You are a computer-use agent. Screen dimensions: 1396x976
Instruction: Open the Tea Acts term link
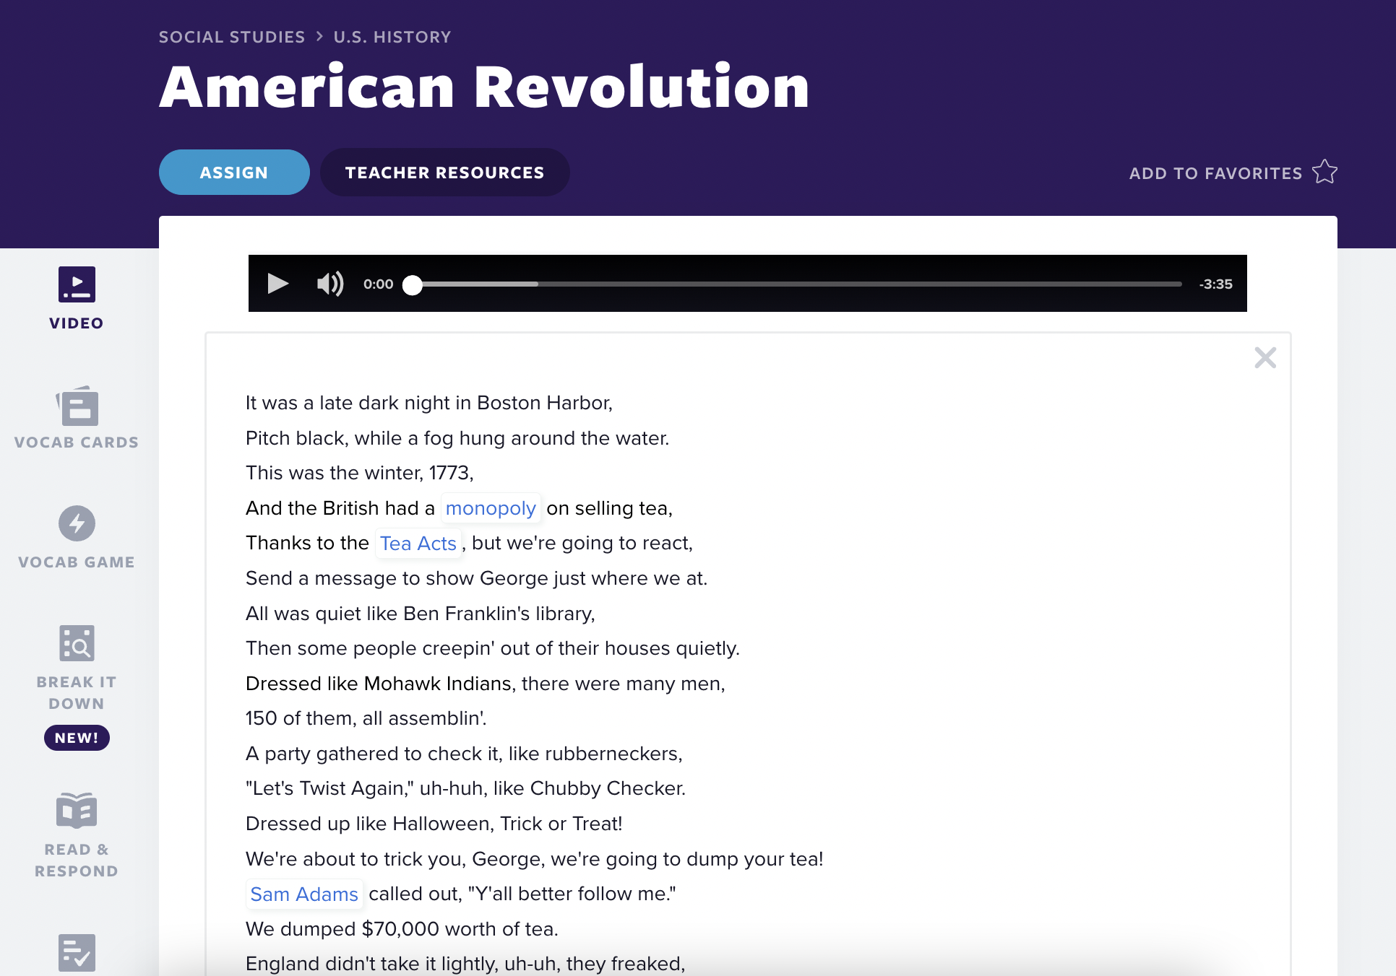tap(418, 543)
